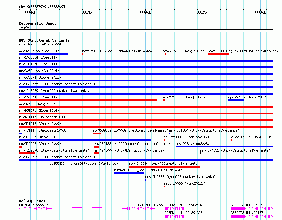Image resolution: width=282 pixels, height=220 pixels.
Task: Open dgv37n68 (Wong2007) variant
Action: [x=37, y=104]
